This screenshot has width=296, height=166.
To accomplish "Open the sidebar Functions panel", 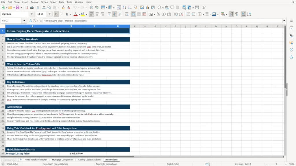I will (291, 57).
